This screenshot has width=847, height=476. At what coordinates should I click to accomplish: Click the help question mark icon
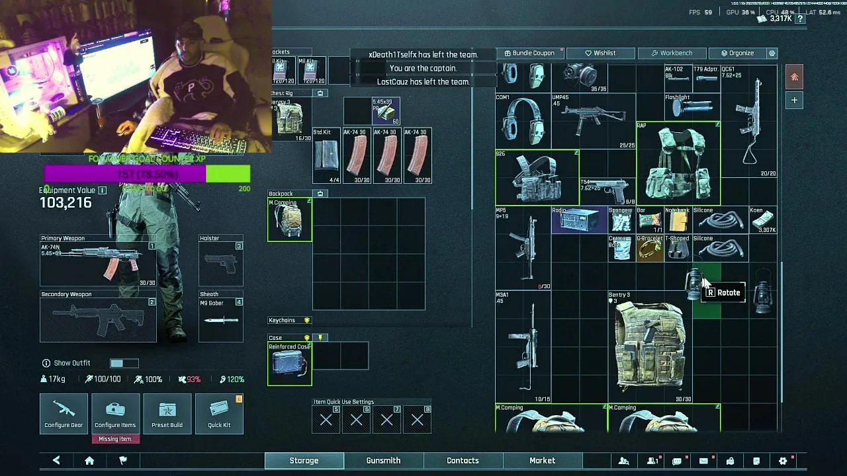tap(800, 19)
